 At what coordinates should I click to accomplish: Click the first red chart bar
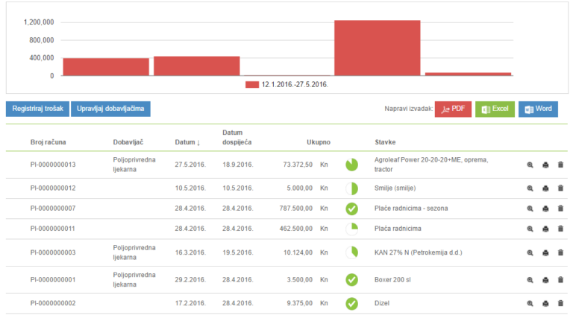coord(106,67)
